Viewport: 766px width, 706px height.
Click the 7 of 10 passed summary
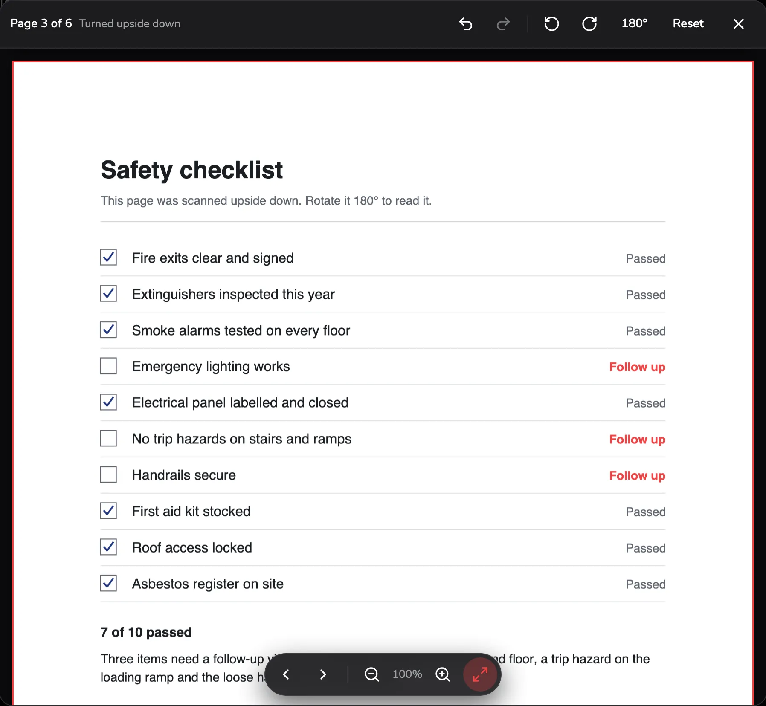pos(146,632)
